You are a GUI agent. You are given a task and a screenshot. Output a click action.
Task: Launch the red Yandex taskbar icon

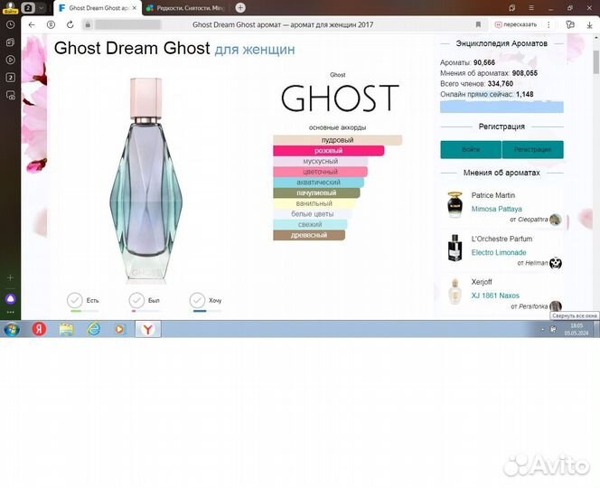pyautogui.click(x=39, y=329)
